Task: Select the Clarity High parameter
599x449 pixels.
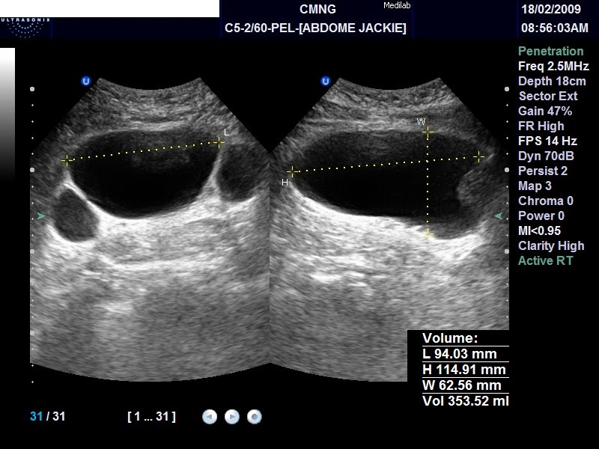Action: click(551, 245)
